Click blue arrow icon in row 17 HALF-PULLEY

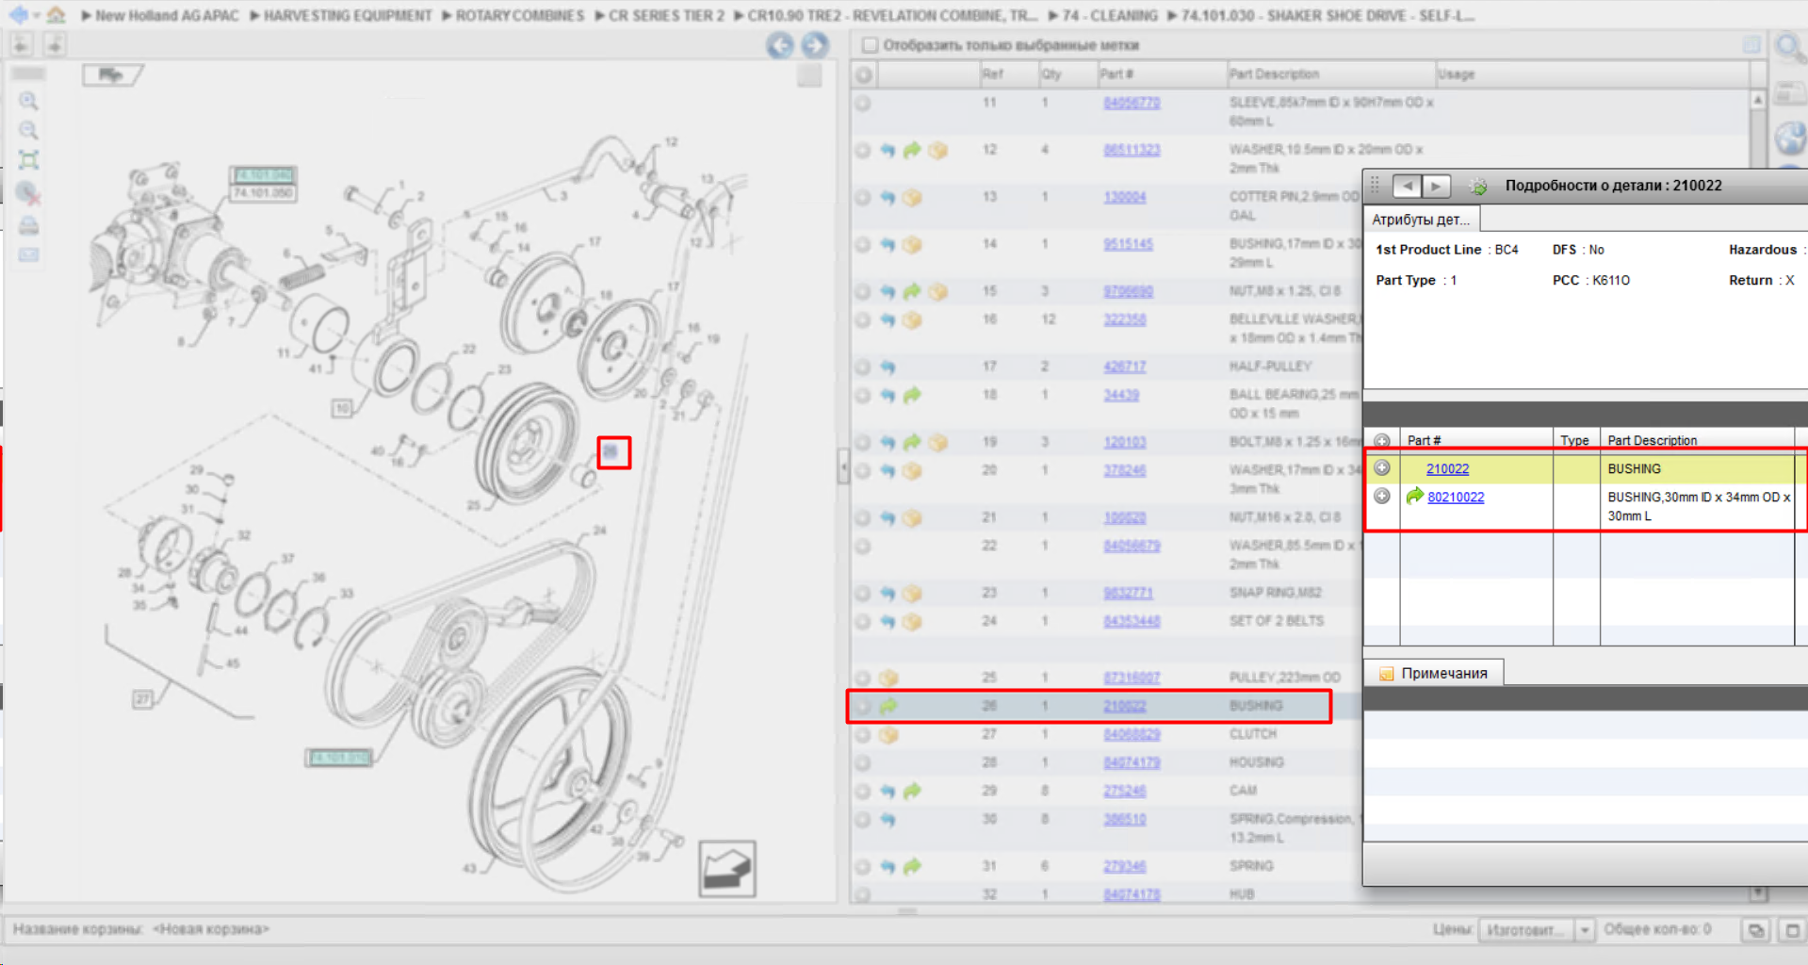(888, 367)
